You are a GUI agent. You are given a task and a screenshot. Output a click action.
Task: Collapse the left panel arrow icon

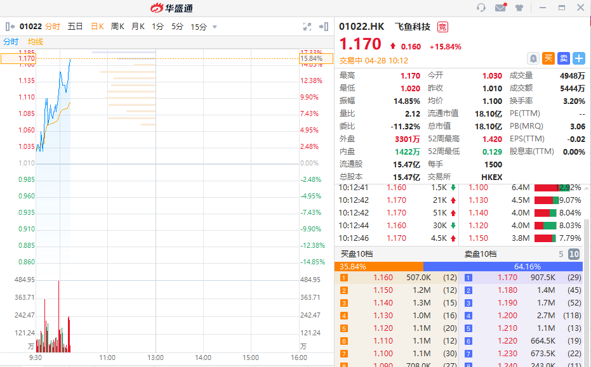click(x=10, y=27)
